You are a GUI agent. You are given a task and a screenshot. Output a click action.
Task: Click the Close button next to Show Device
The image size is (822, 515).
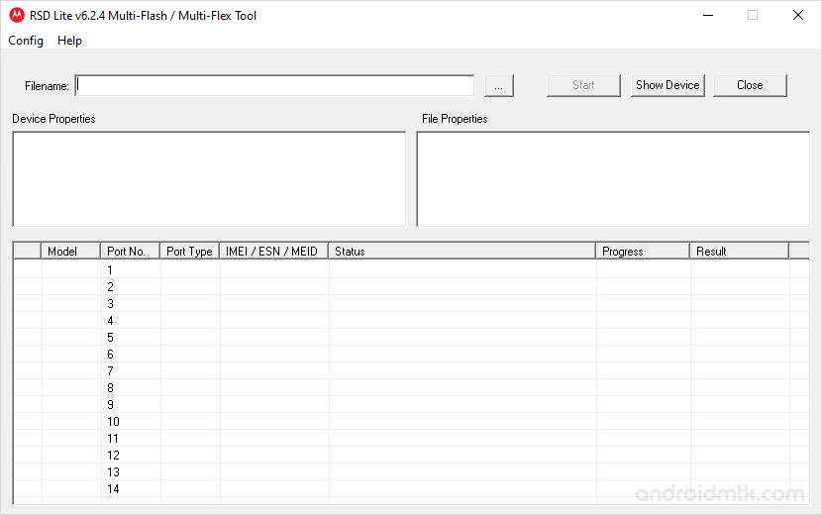[750, 85]
